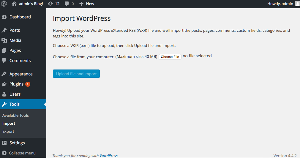
Task: Open the Howdy, admin account menu
Action: 280,4
